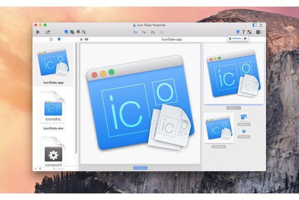Select the iconsconf gear document thumbnail
Image resolution: width=299 pixels, height=200 pixels.
click(x=54, y=151)
